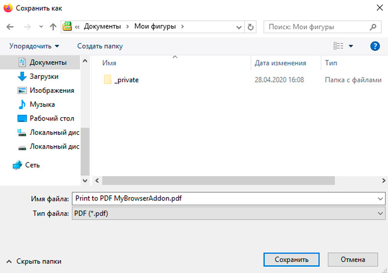Open help via the blue question mark
The height and width of the screenshot is (273, 388).
tap(374, 46)
